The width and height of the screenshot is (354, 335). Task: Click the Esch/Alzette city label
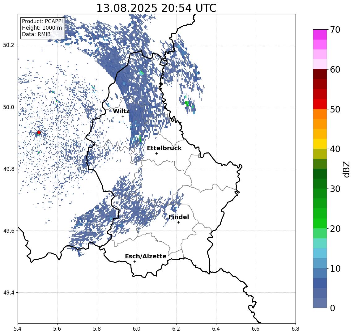(146, 256)
